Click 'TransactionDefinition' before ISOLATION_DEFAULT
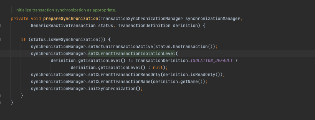Screen dimensions: 315x120 point(162,60)
